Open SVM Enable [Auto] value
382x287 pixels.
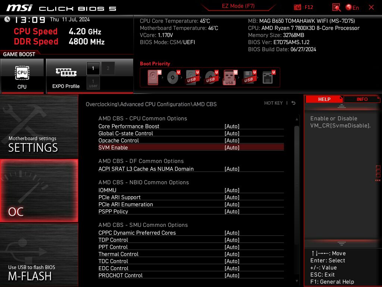tap(232, 147)
